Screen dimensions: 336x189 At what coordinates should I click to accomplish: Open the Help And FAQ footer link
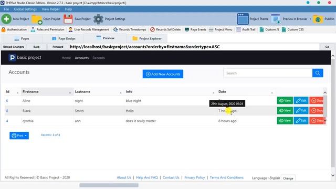point(147,177)
